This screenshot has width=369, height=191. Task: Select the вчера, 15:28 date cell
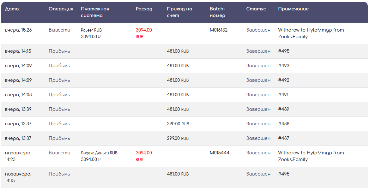pos(18,30)
